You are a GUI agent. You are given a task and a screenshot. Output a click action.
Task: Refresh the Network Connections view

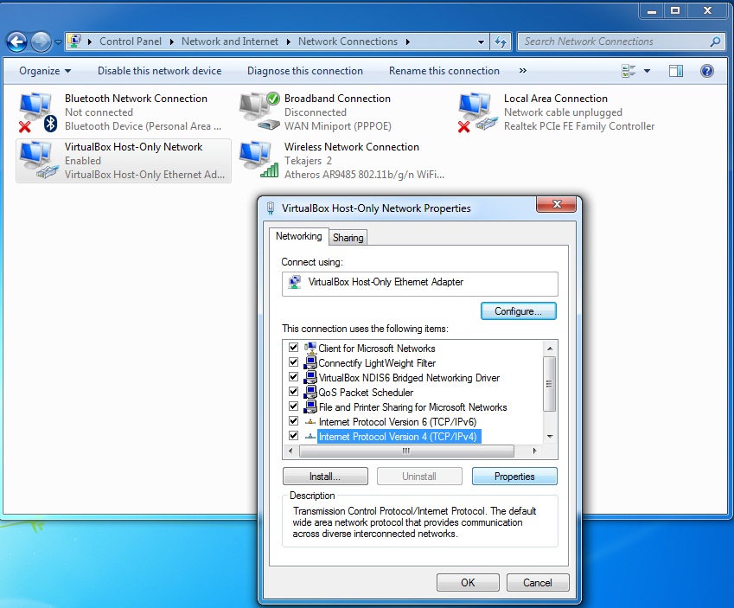(x=501, y=42)
